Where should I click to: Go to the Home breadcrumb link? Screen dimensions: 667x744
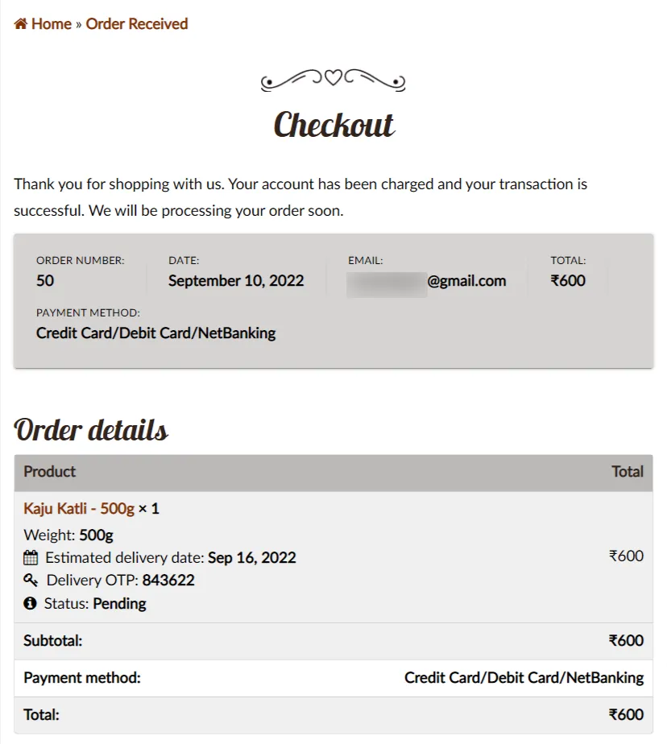pyautogui.click(x=51, y=24)
